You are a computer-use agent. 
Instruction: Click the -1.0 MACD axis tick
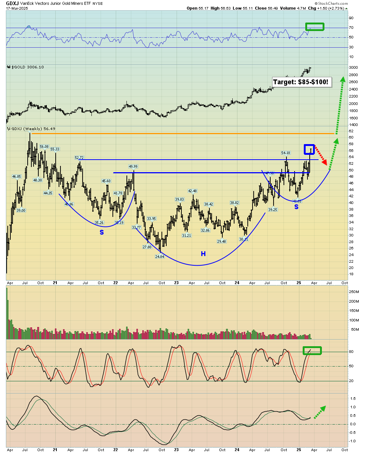coord(353,441)
